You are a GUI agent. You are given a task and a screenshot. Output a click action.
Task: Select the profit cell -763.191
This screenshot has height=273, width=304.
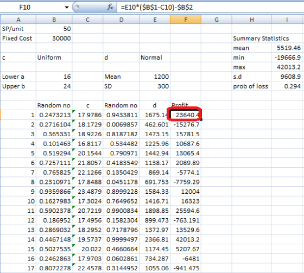(x=186, y=220)
